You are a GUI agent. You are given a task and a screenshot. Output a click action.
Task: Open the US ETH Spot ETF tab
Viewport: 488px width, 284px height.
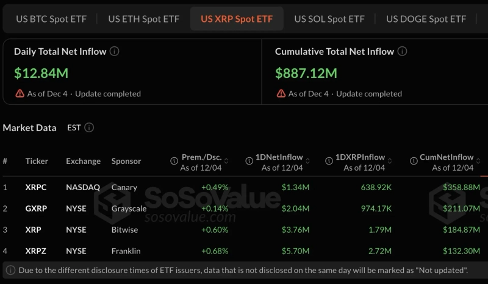pos(144,19)
